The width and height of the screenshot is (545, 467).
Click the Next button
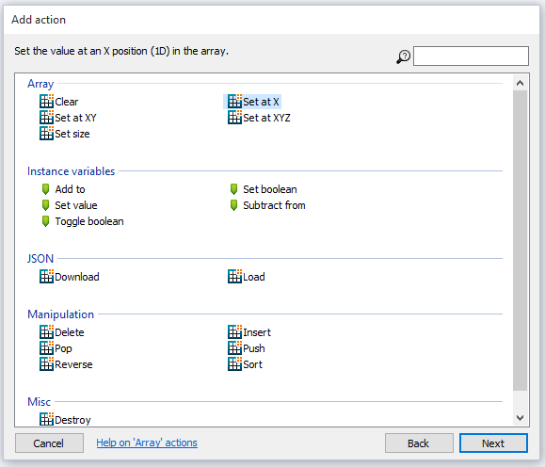(493, 443)
